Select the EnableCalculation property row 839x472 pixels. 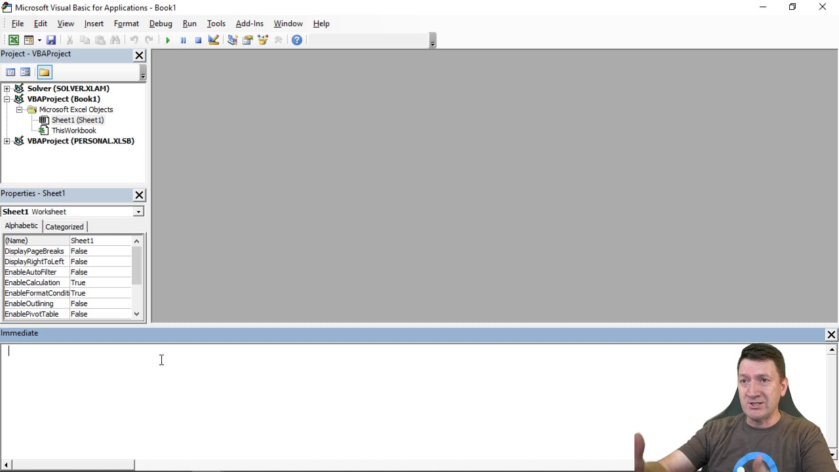click(x=68, y=283)
